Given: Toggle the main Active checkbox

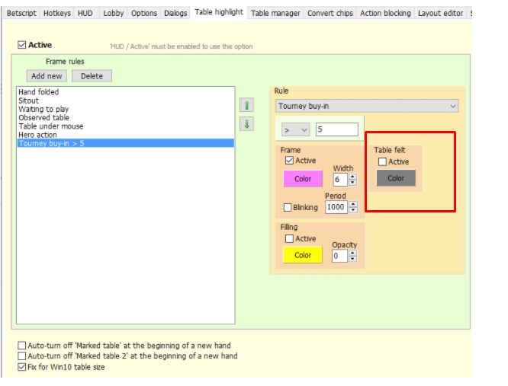Looking at the screenshot, I should click(x=21, y=45).
